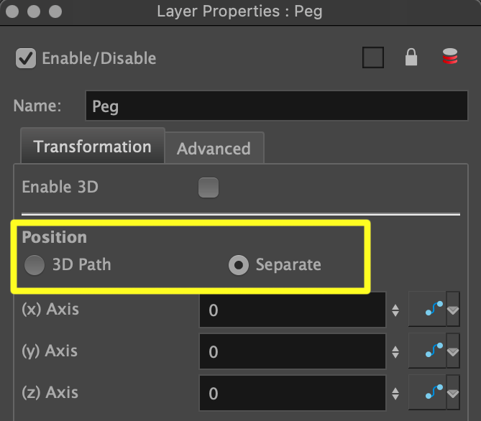Click the (x) Axis value stepper arrows
This screenshot has height=421, width=481.
point(395,310)
